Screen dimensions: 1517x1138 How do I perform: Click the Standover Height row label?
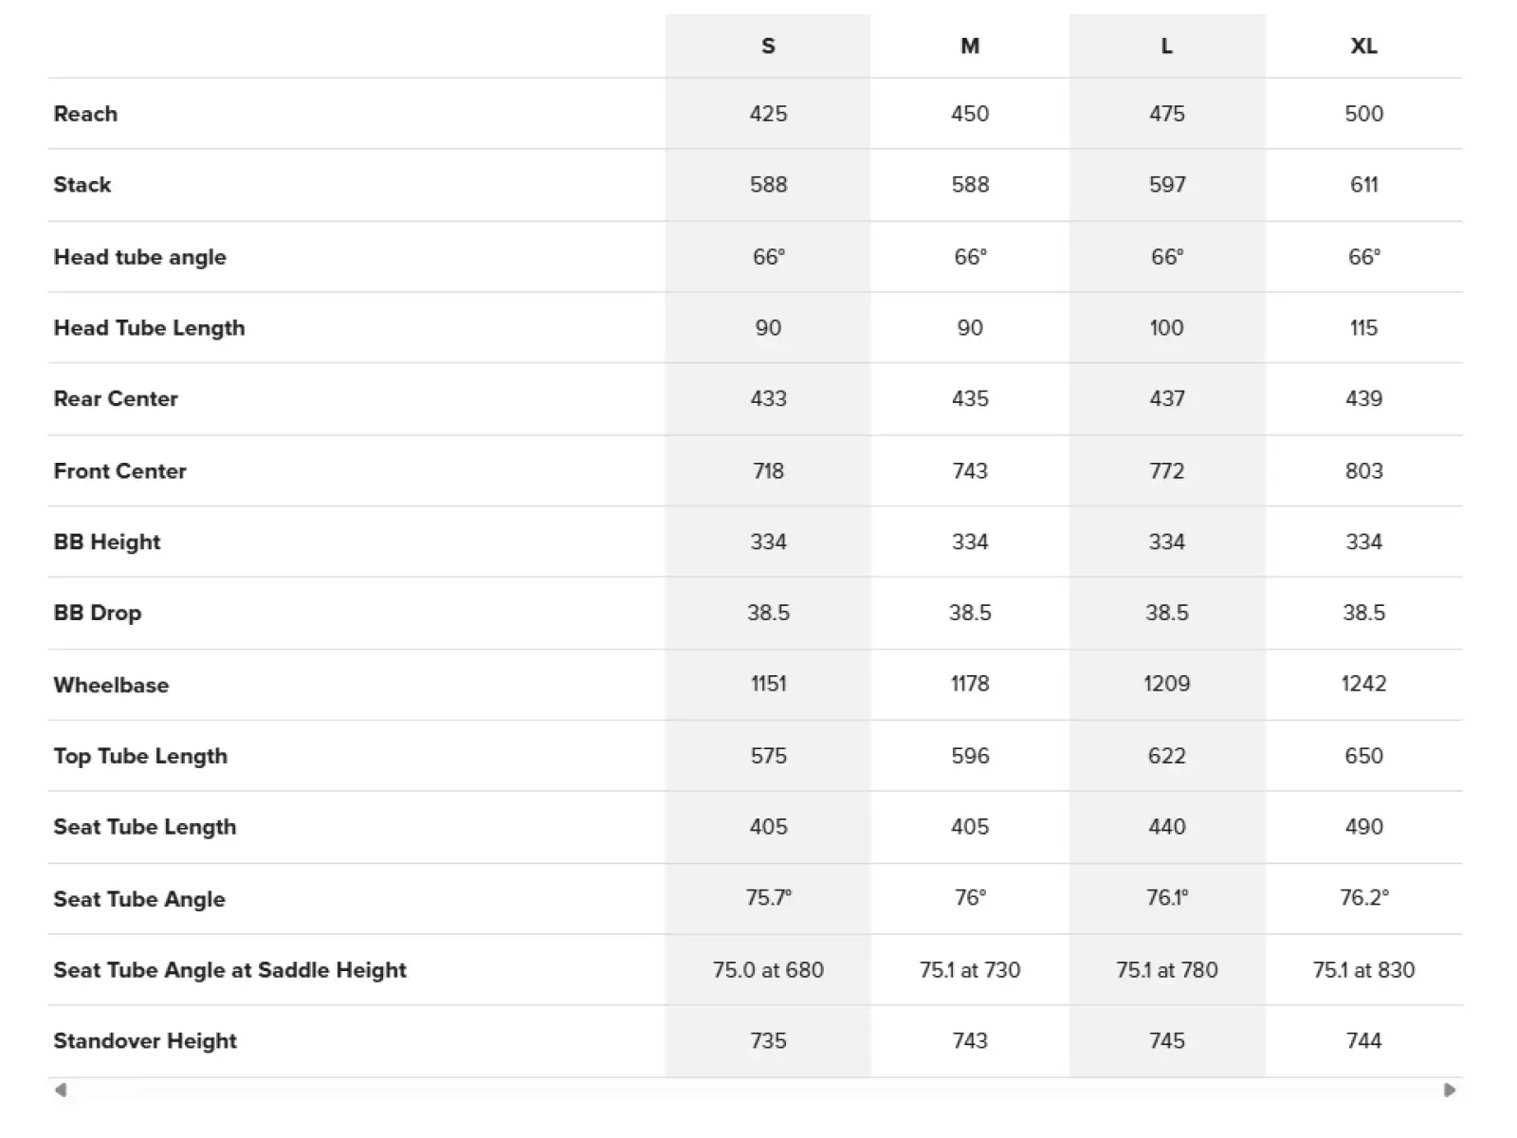click(145, 1041)
